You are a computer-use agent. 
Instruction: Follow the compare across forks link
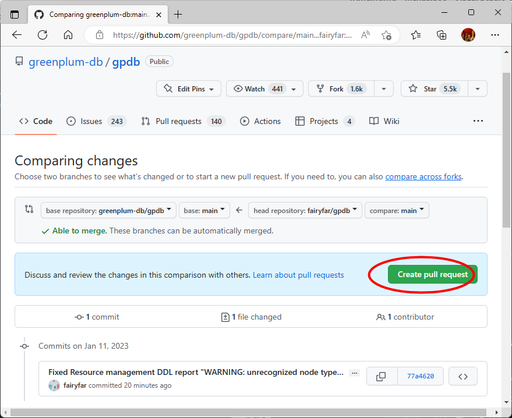(x=423, y=176)
